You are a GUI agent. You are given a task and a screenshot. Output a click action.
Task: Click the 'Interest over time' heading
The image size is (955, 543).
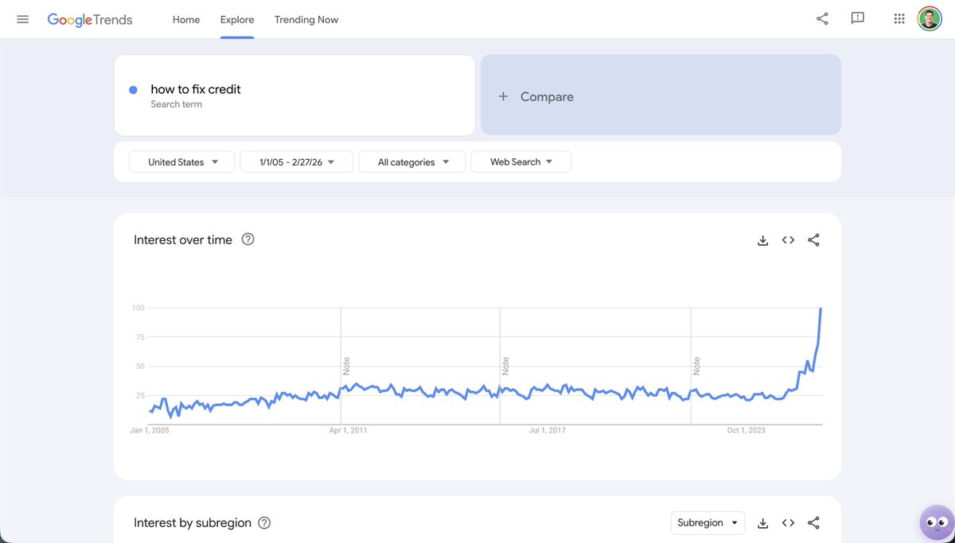coord(183,240)
